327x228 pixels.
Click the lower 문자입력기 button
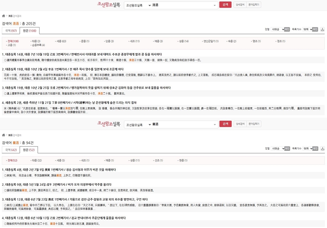254,124
